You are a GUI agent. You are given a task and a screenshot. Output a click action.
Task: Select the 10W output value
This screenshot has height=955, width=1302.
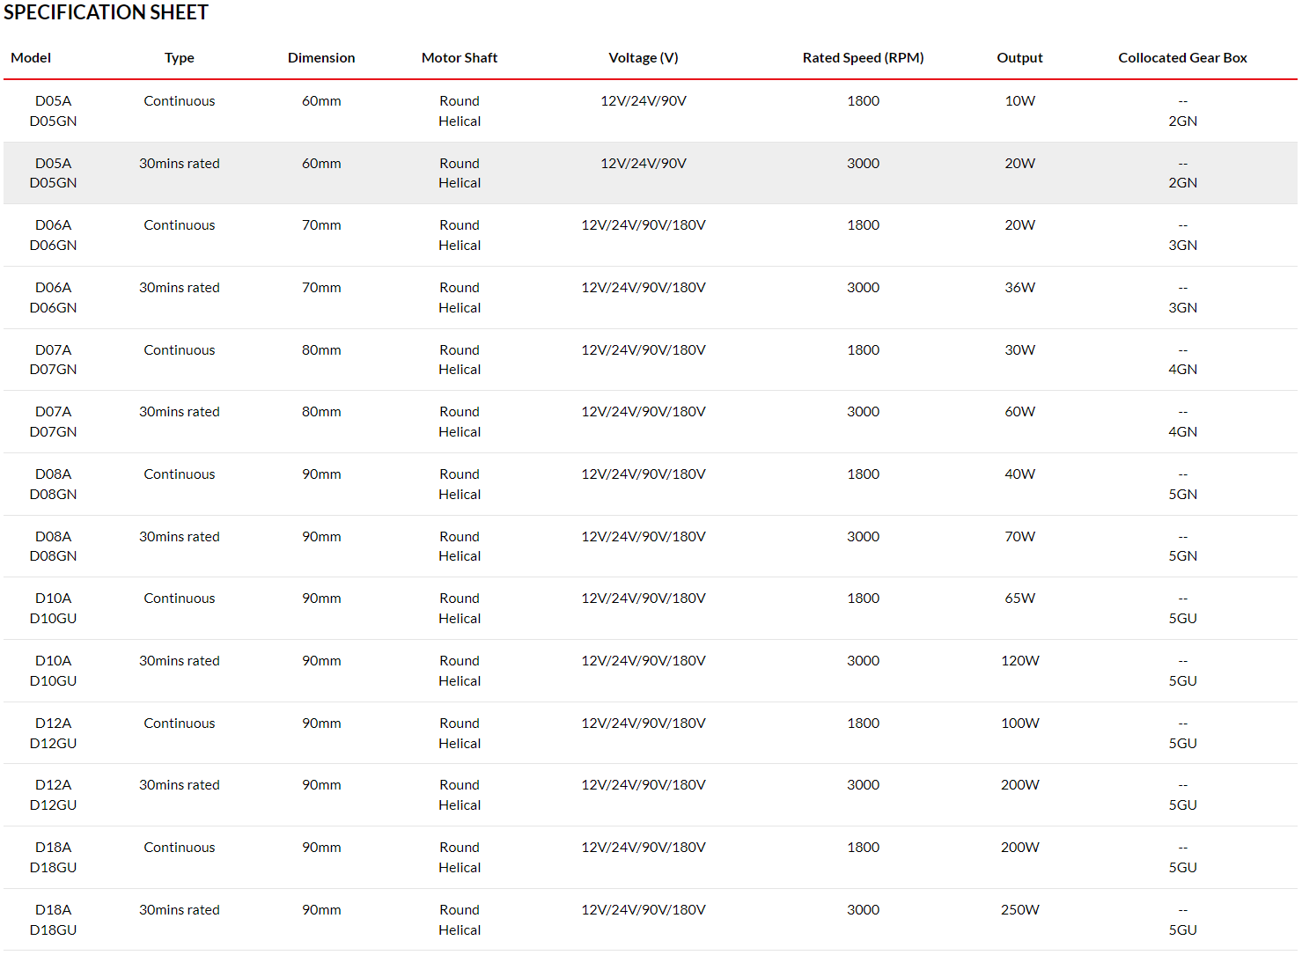tap(1020, 100)
